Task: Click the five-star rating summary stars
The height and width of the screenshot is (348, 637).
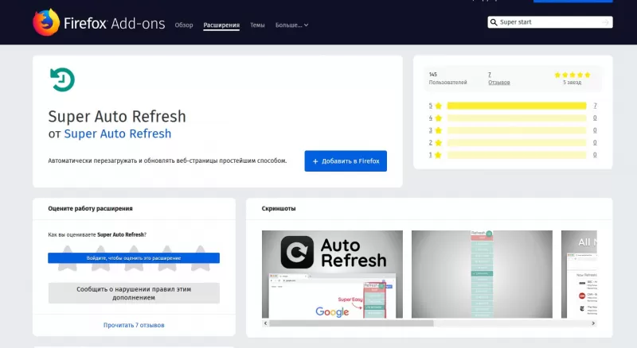Action: point(572,75)
